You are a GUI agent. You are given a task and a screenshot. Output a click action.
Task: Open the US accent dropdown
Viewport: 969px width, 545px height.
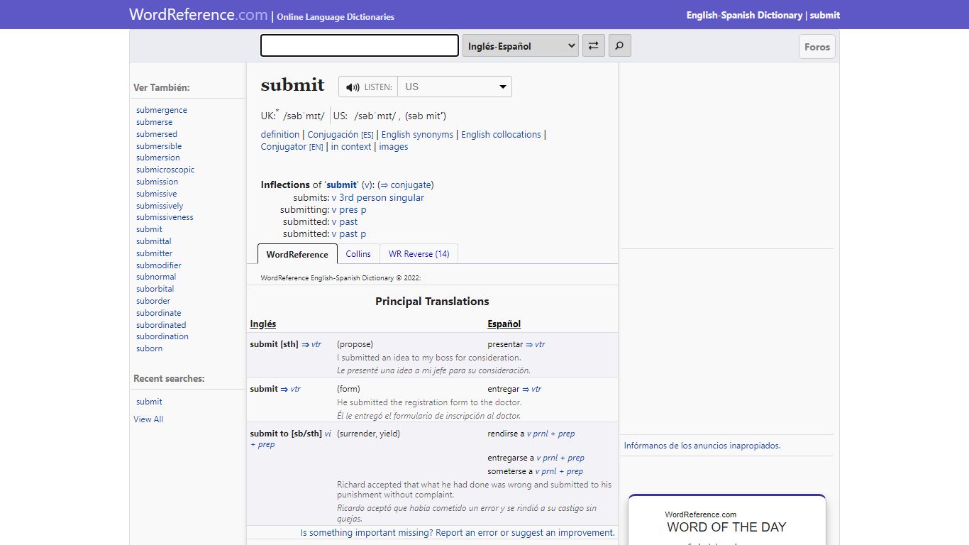454,87
